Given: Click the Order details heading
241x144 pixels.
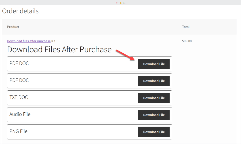Looking at the screenshot, I should tap(20, 11).
